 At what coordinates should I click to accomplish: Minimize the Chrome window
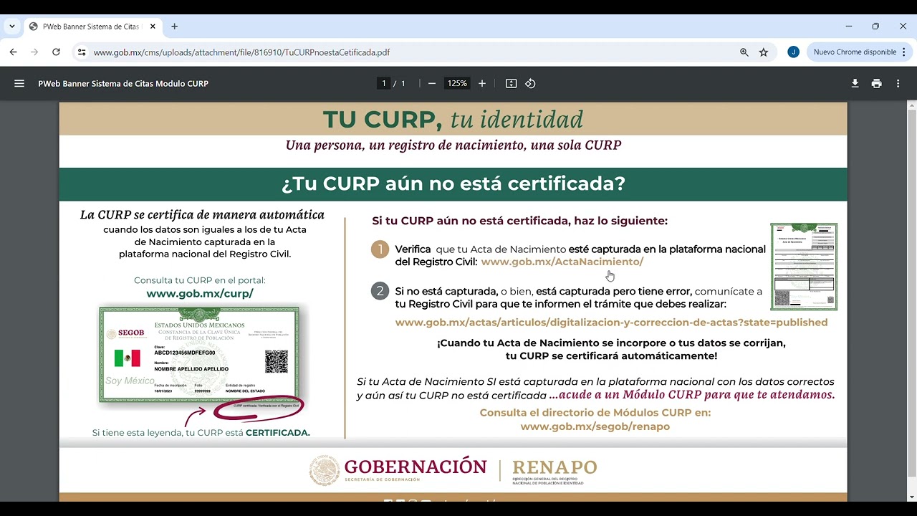coord(849,27)
